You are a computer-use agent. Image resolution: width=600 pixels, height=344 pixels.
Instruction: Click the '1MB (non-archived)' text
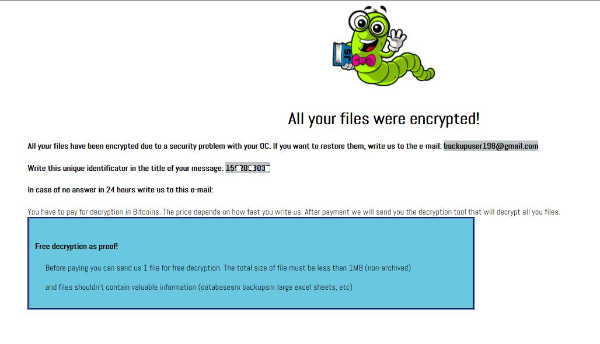[x=379, y=268]
